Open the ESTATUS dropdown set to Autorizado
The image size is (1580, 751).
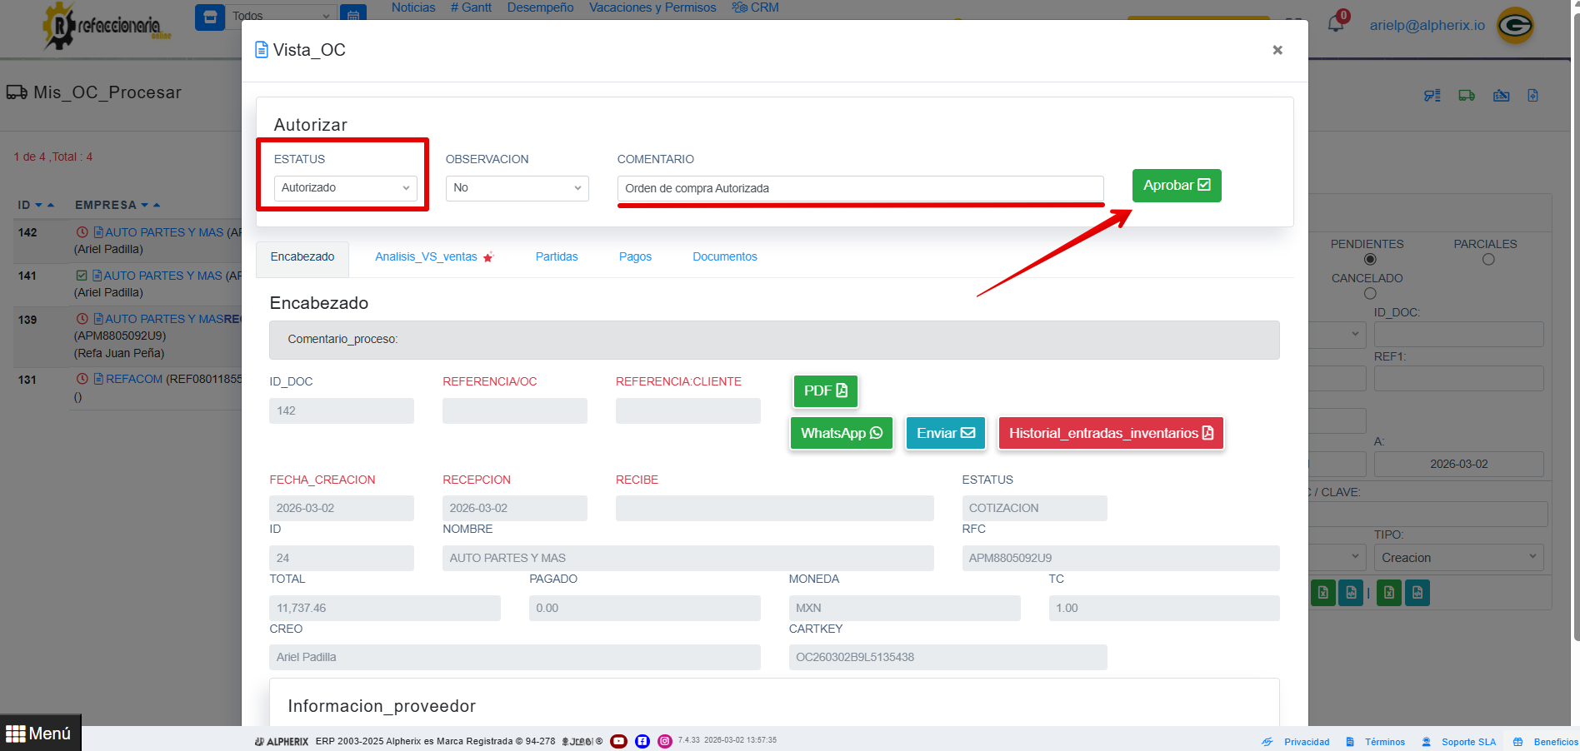(x=346, y=188)
